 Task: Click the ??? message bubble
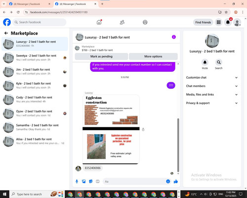[171, 86]
